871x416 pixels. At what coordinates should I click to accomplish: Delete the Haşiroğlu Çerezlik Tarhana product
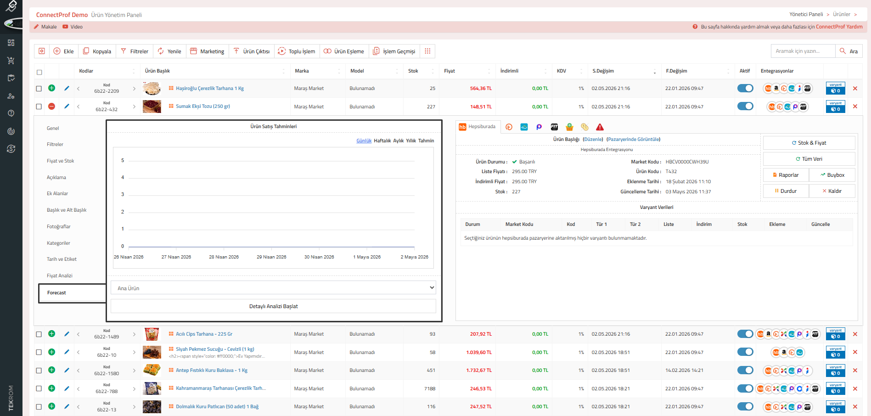[x=855, y=88]
